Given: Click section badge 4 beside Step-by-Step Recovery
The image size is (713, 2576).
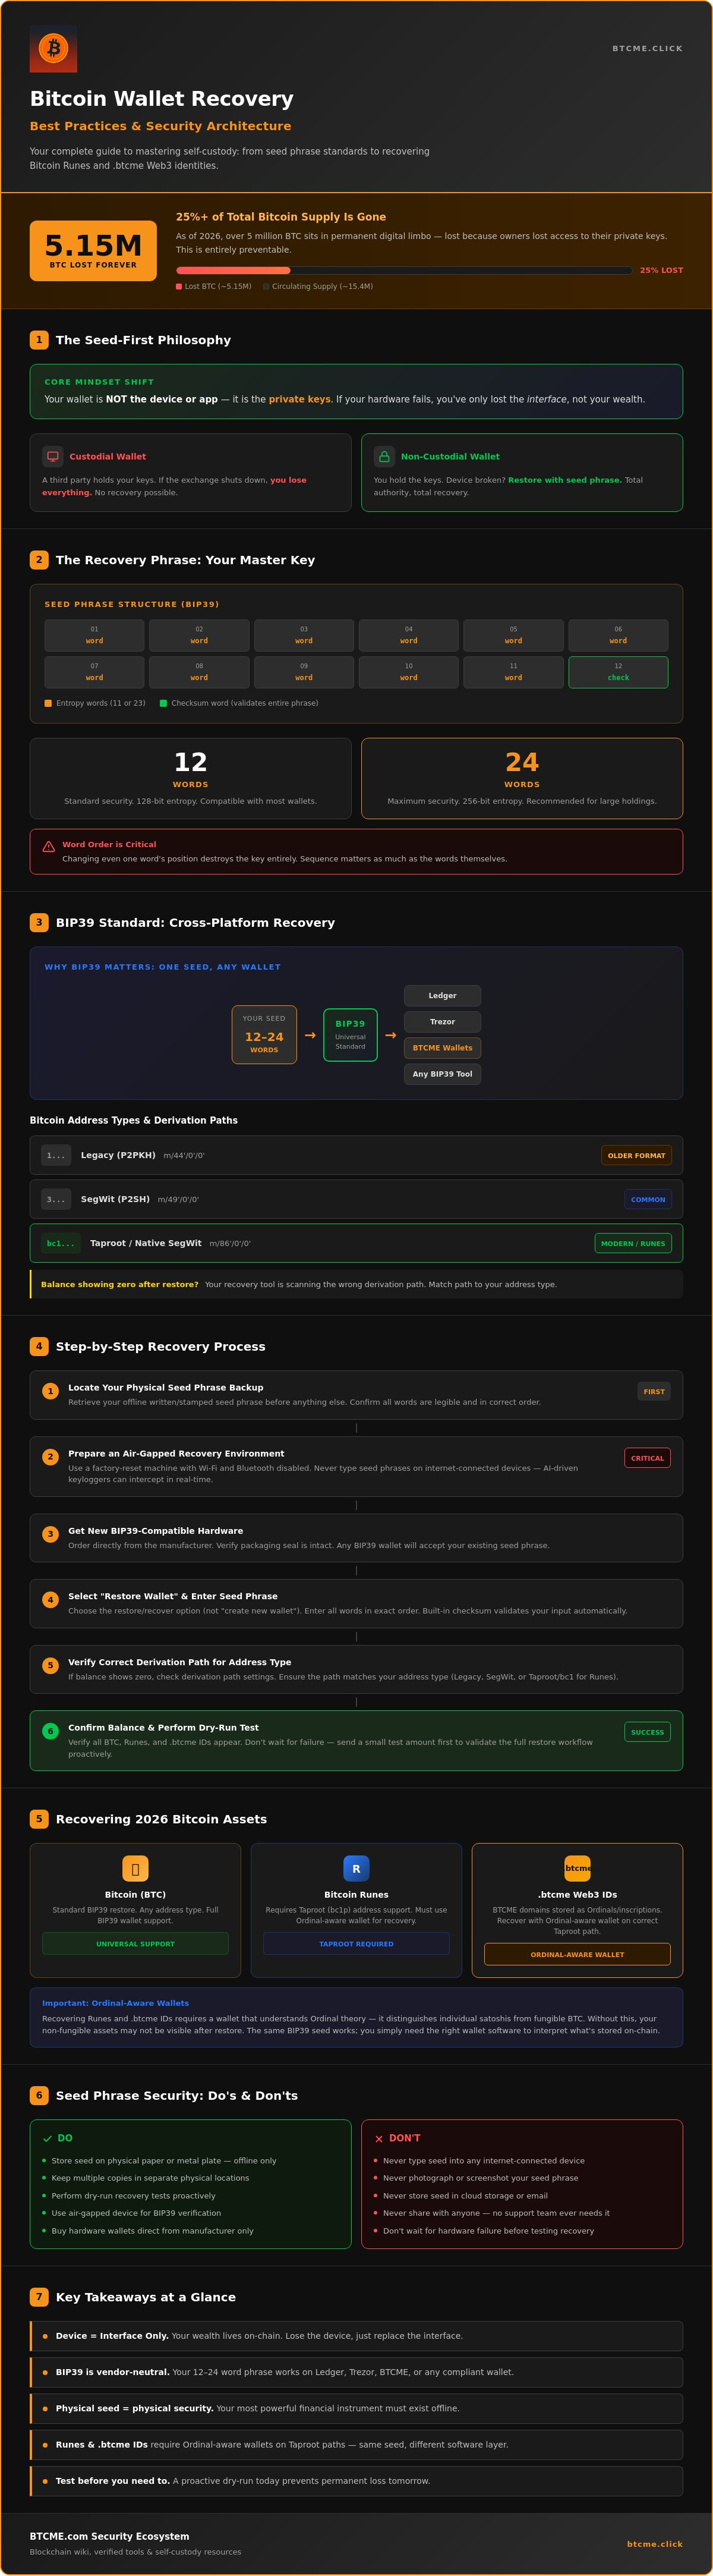Looking at the screenshot, I should tap(39, 1346).
